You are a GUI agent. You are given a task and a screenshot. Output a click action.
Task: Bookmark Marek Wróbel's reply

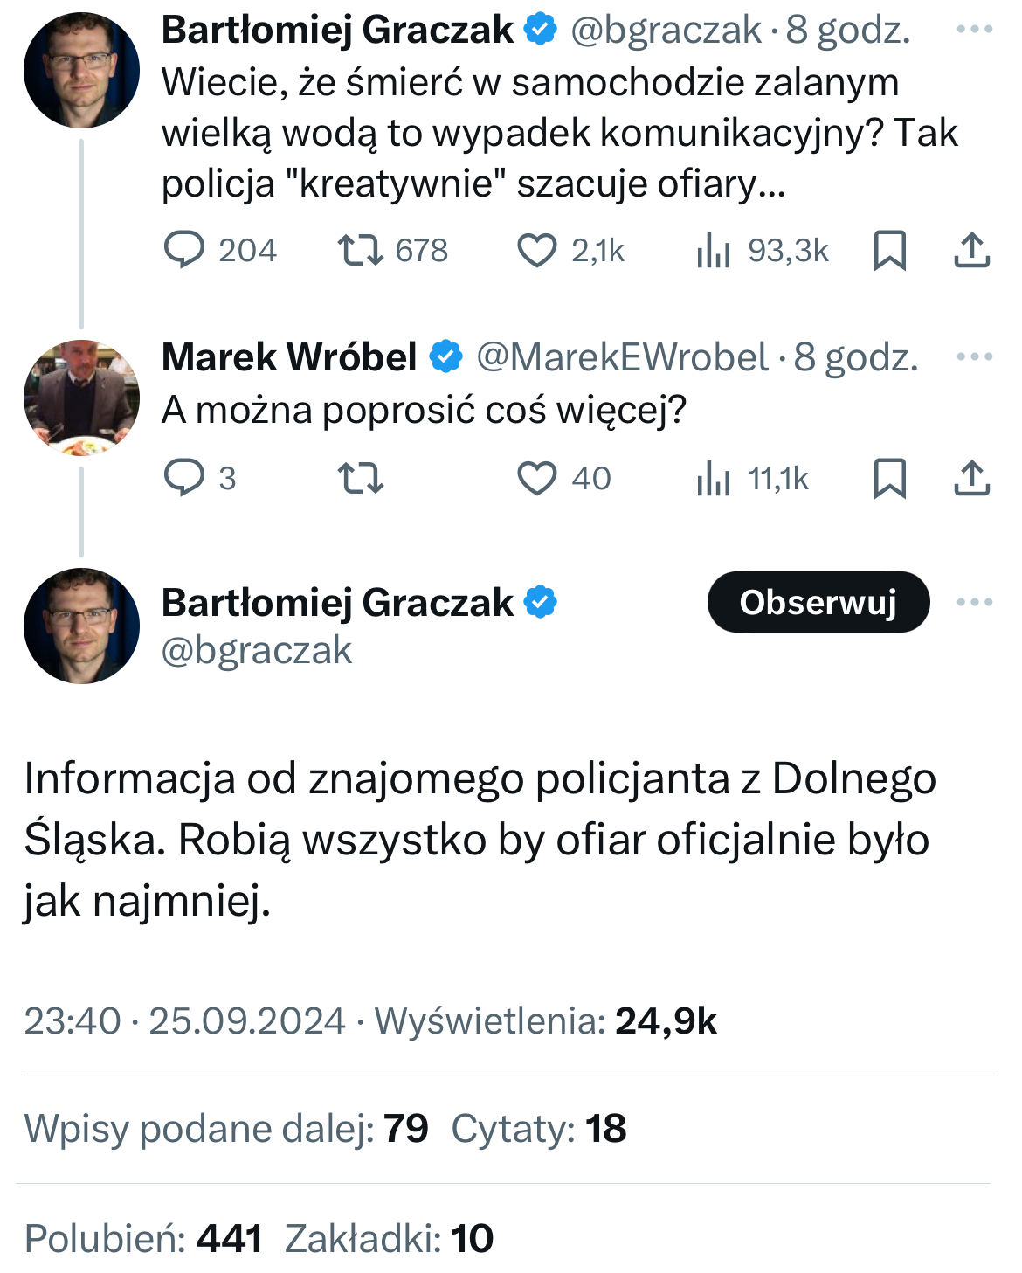coord(889,479)
